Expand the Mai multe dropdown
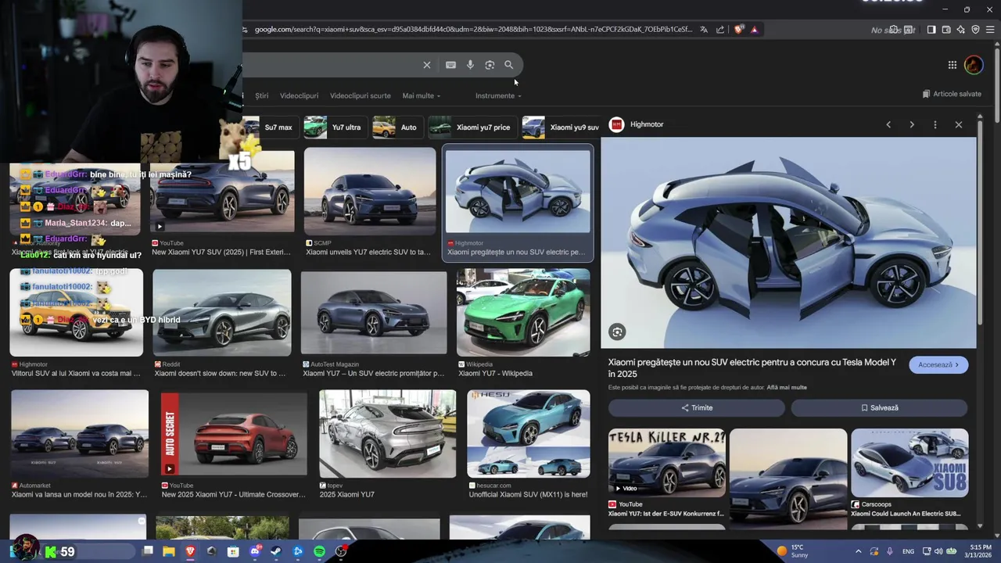This screenshot has height=563, width=1001. pos(422,95)
